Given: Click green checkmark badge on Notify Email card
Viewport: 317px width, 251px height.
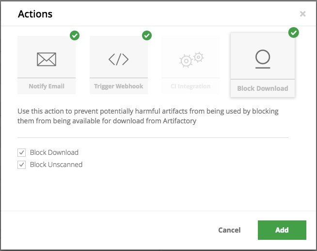Looking at the screenshot, I should 75,35.
